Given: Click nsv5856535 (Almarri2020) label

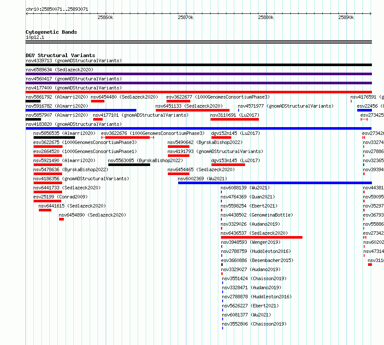Looking at the screenshot, I should [x=64, y=133].
